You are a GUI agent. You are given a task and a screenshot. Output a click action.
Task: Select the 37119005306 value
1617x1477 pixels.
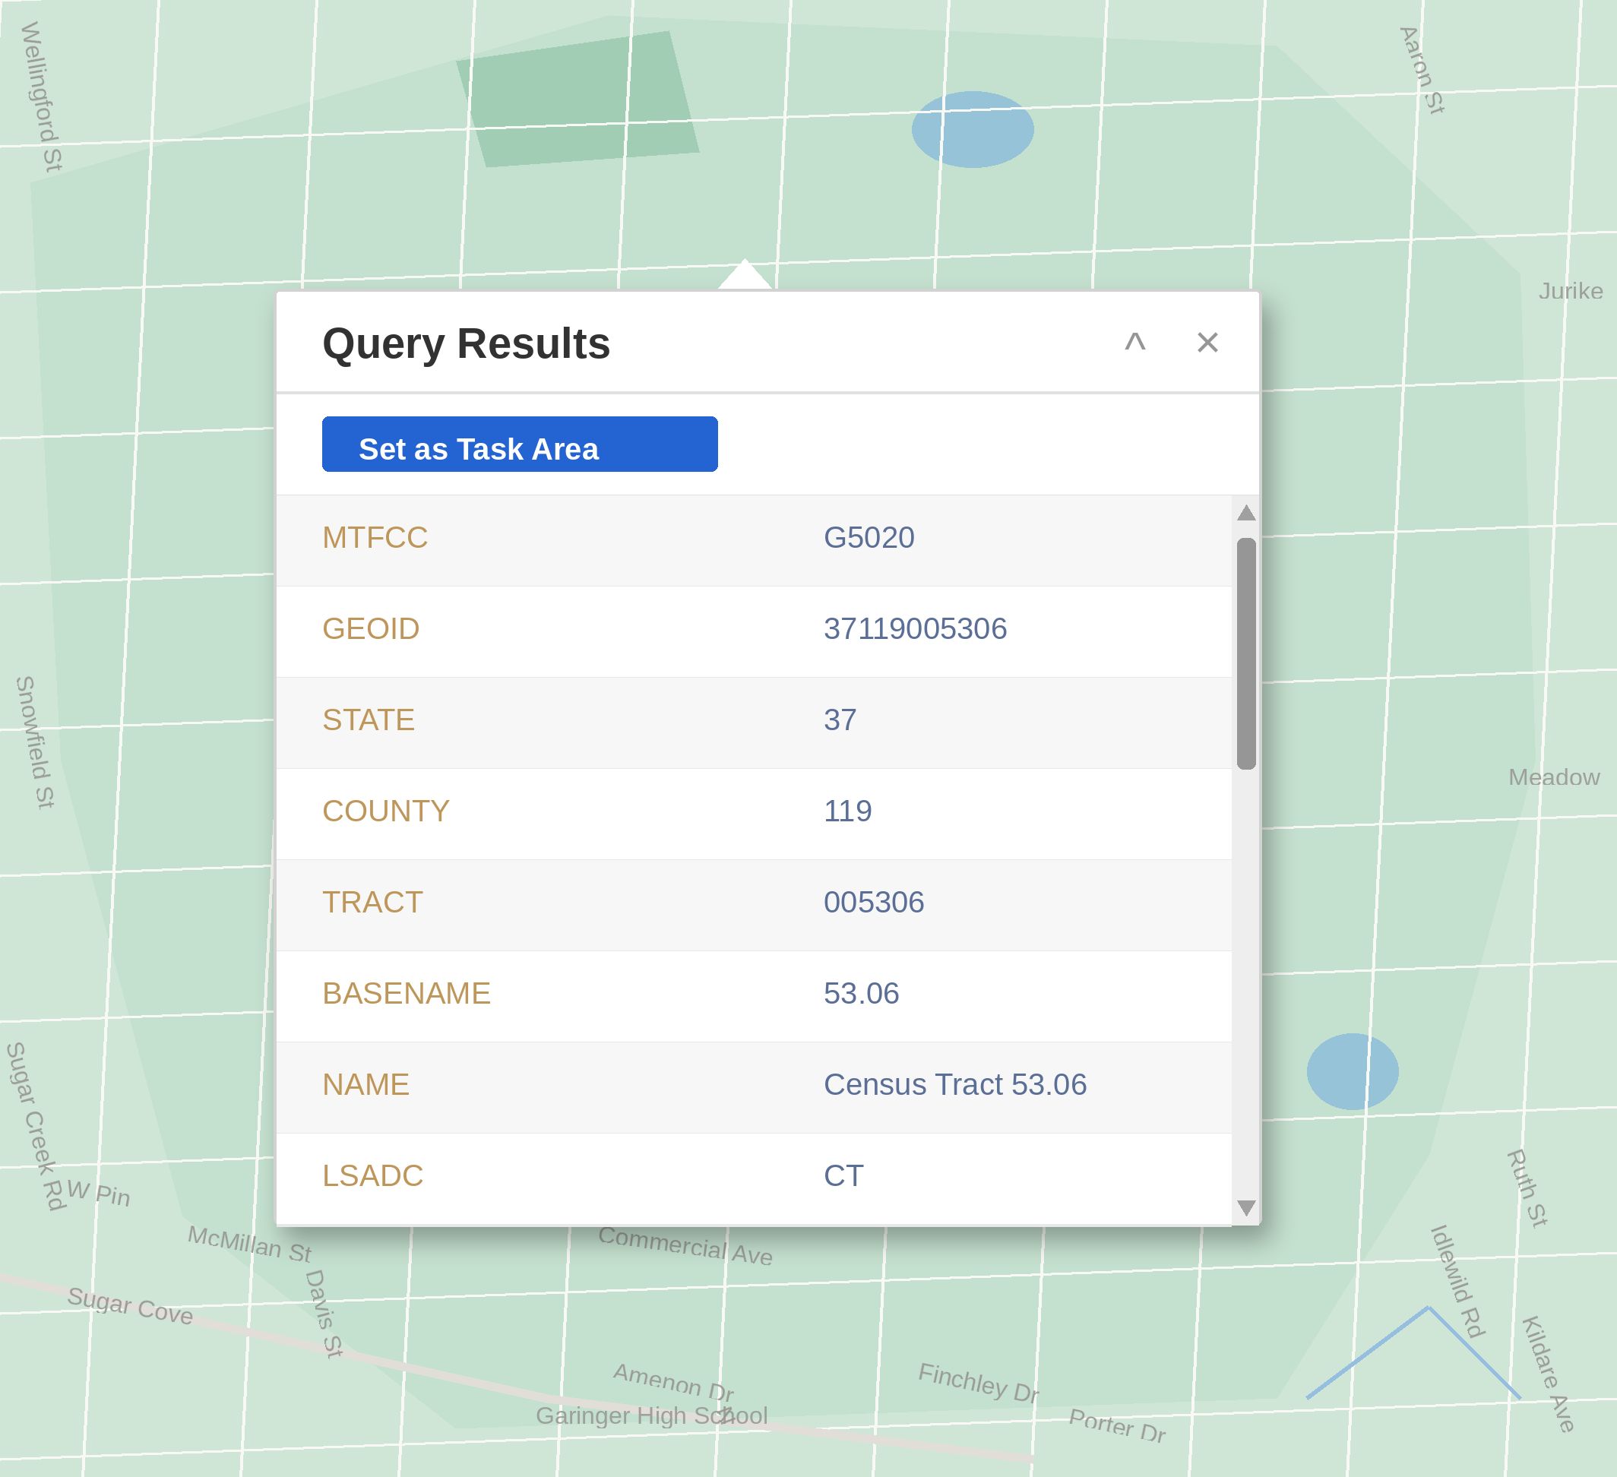pos(915,629)
